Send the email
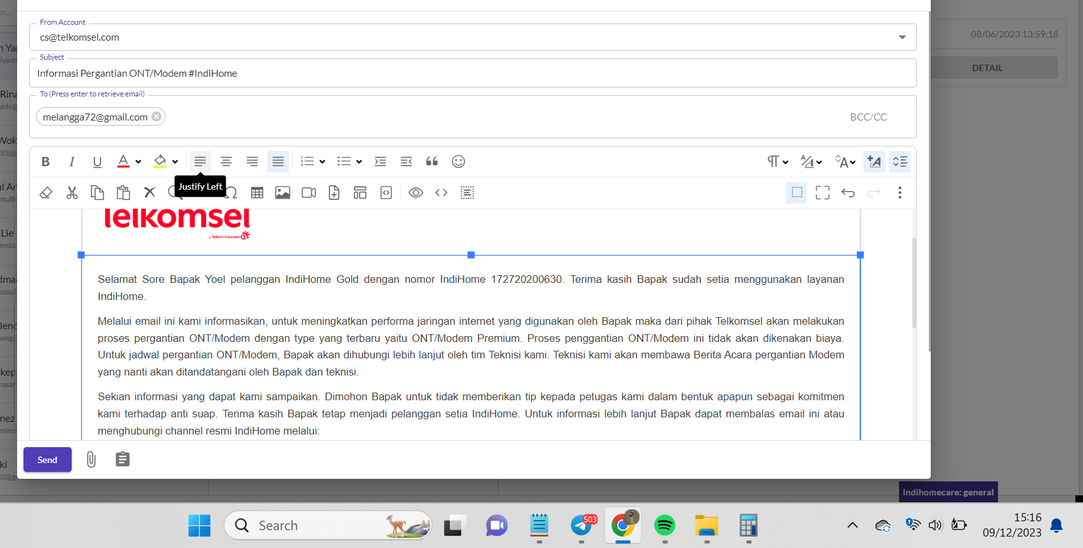 pos(48,460)
